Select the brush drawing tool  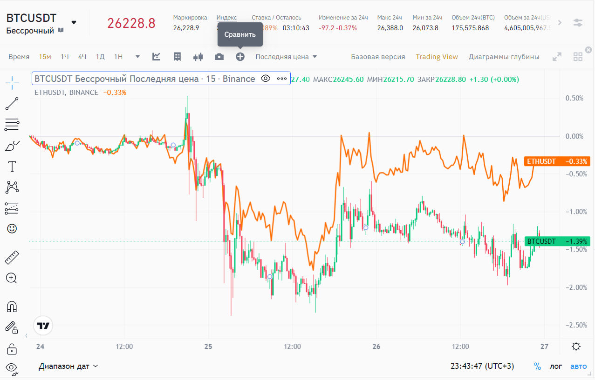point(12,146)
